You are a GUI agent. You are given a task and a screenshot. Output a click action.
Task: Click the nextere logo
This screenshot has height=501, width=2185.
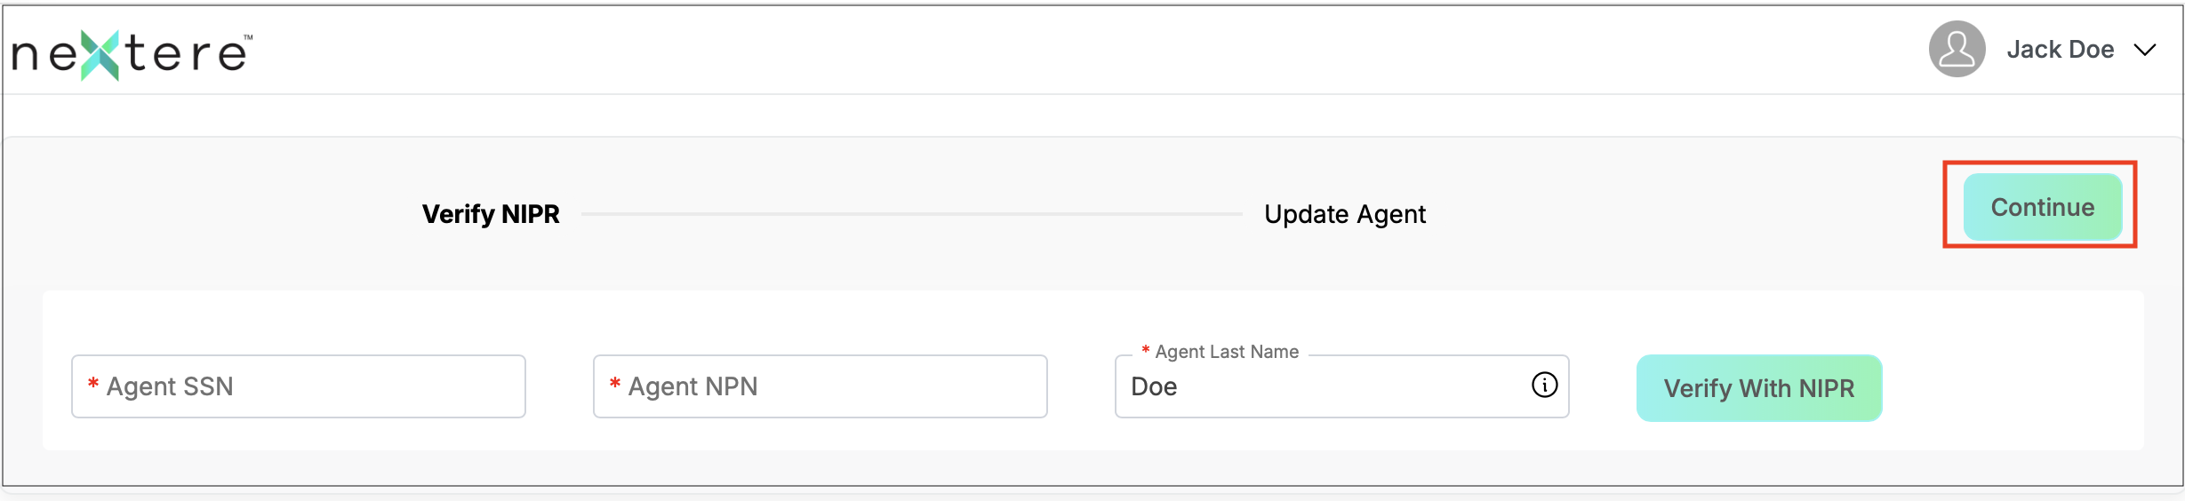coord(132,54)
